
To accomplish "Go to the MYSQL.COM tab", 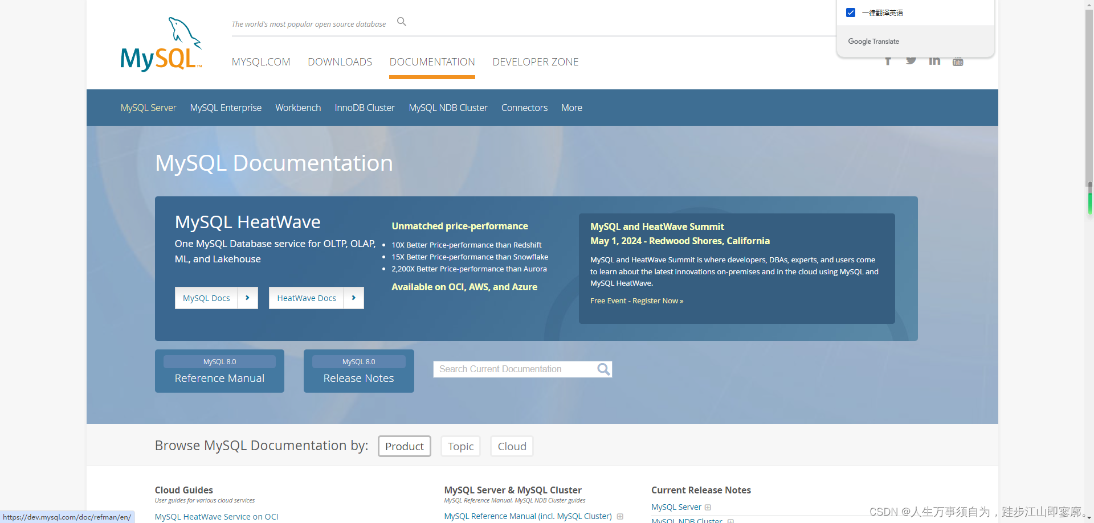I will [x=261, y=62].
